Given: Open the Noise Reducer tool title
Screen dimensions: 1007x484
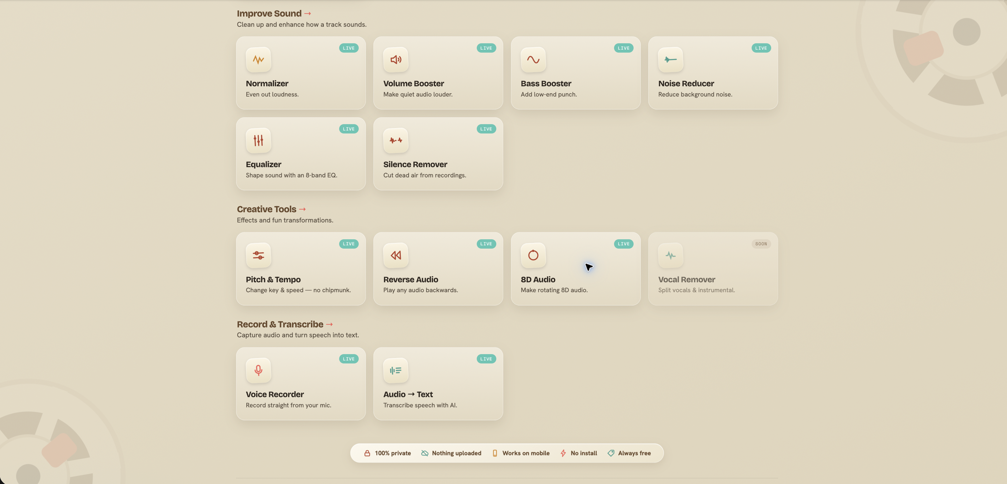Looking at the screenshot, I should coord(686,83).
